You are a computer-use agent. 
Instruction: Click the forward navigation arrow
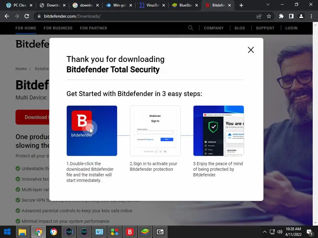[x=17, y=16]
